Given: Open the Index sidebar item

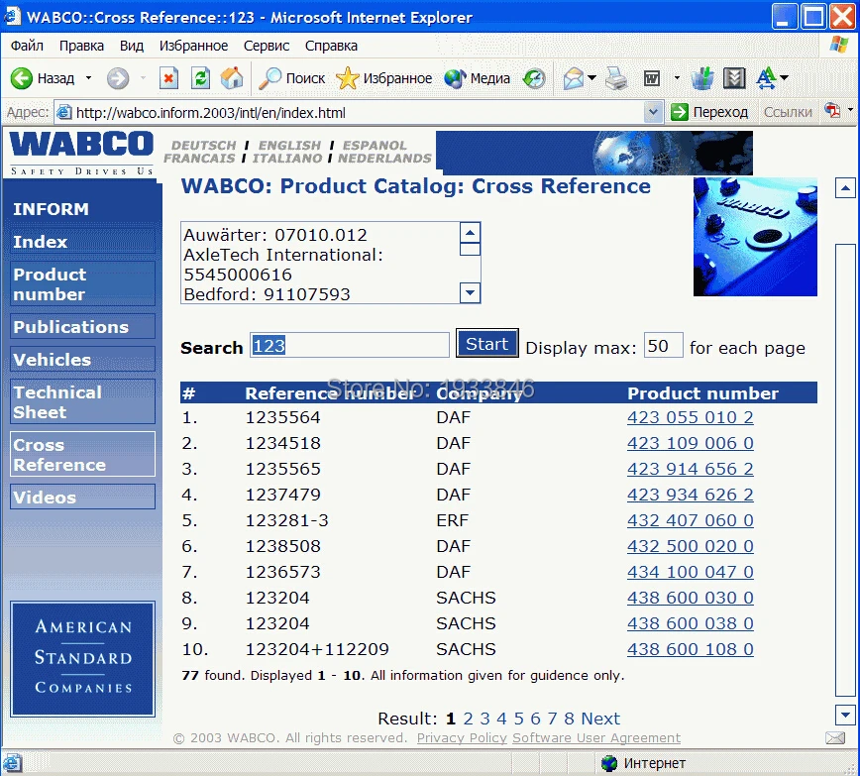Looking at the screenshot, I should (82, 242).
